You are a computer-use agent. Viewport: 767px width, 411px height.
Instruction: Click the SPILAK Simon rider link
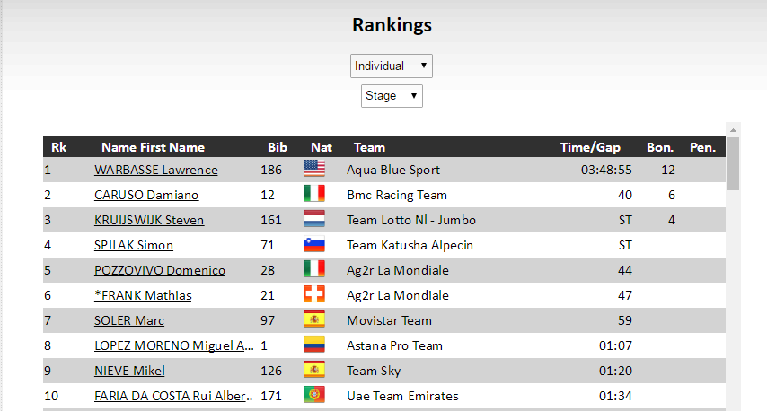[x=134, y=245]
